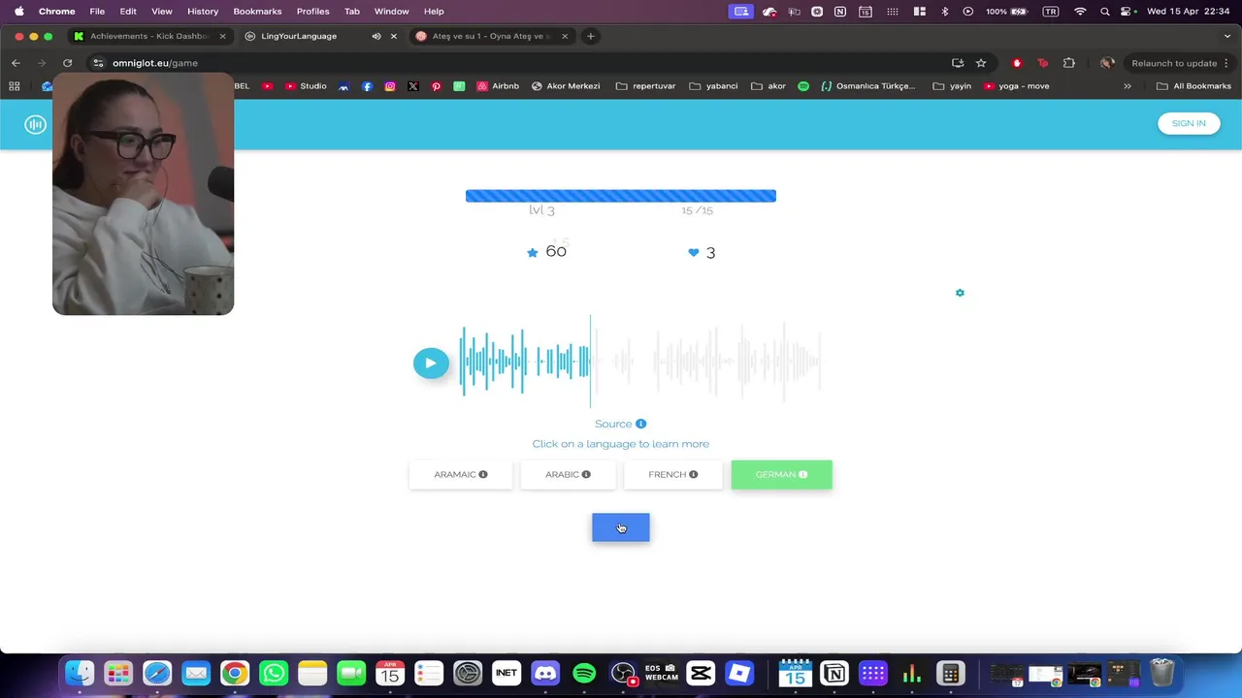Open the History menu
This screenshot has width=1242, height=698.
click(x=203, y=12)
